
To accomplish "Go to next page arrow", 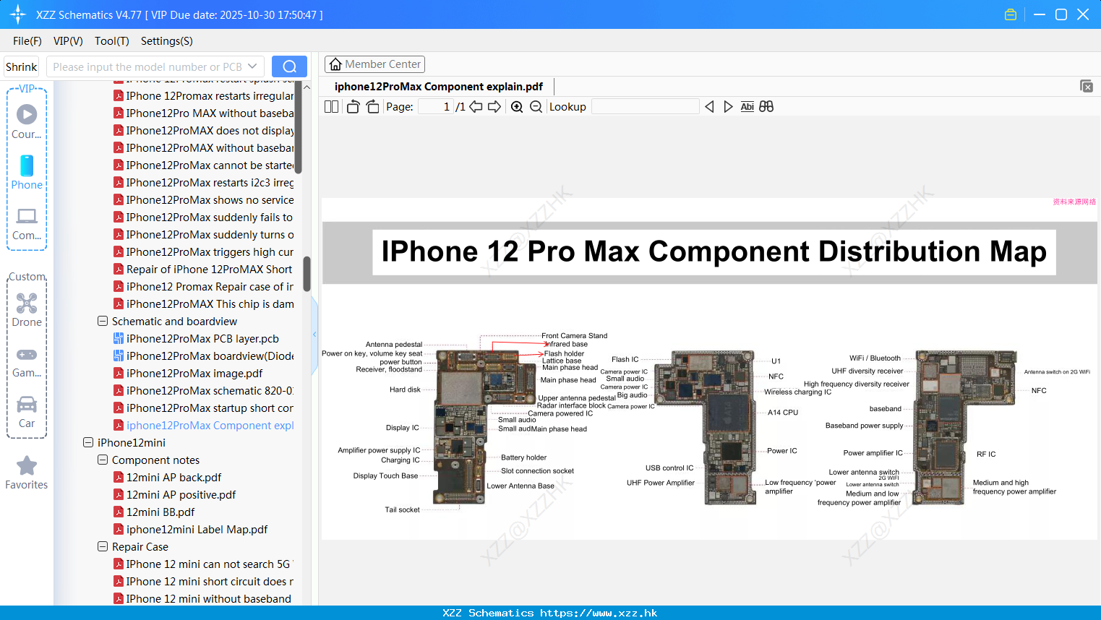I will (x=494, y=107).
